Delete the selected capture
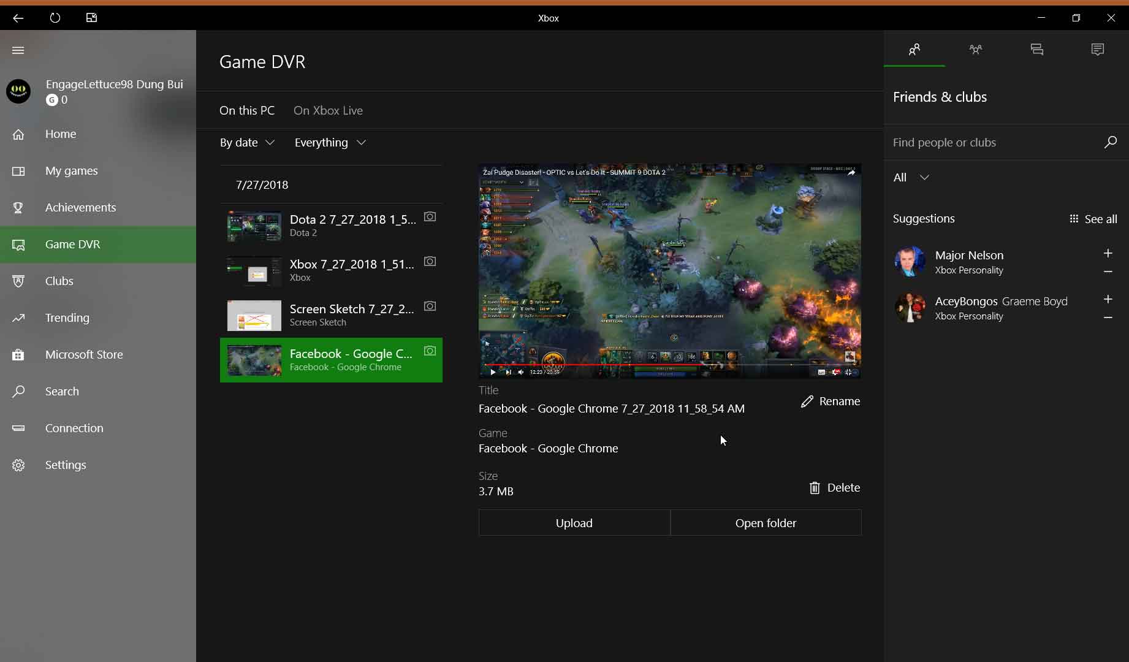The height and width of the screenshot is (662, 1129). [x=834, y=487]
